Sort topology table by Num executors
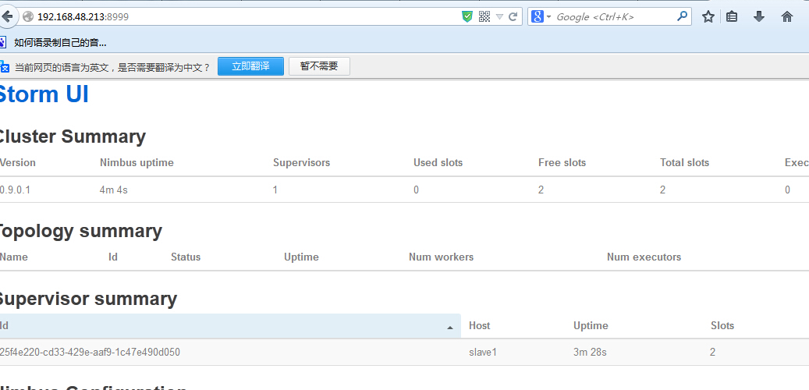 (644, 257)
